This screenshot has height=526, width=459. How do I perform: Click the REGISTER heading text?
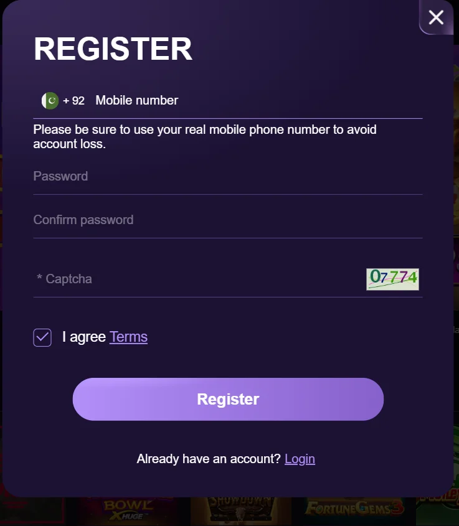pyautogui.click(x=113, y=49)
